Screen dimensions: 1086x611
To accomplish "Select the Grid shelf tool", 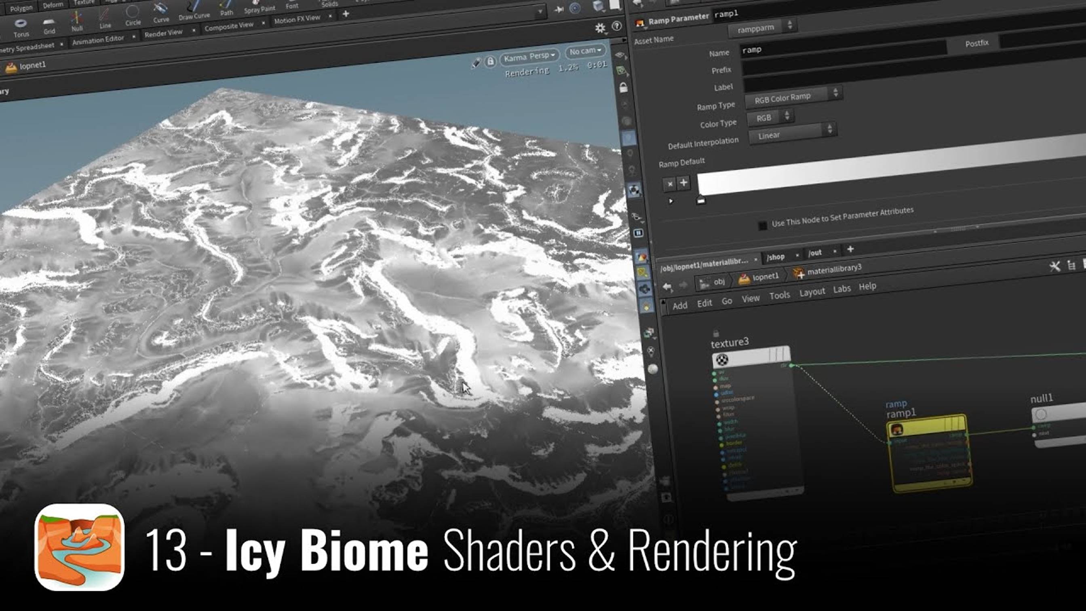I will click(49, 27).
